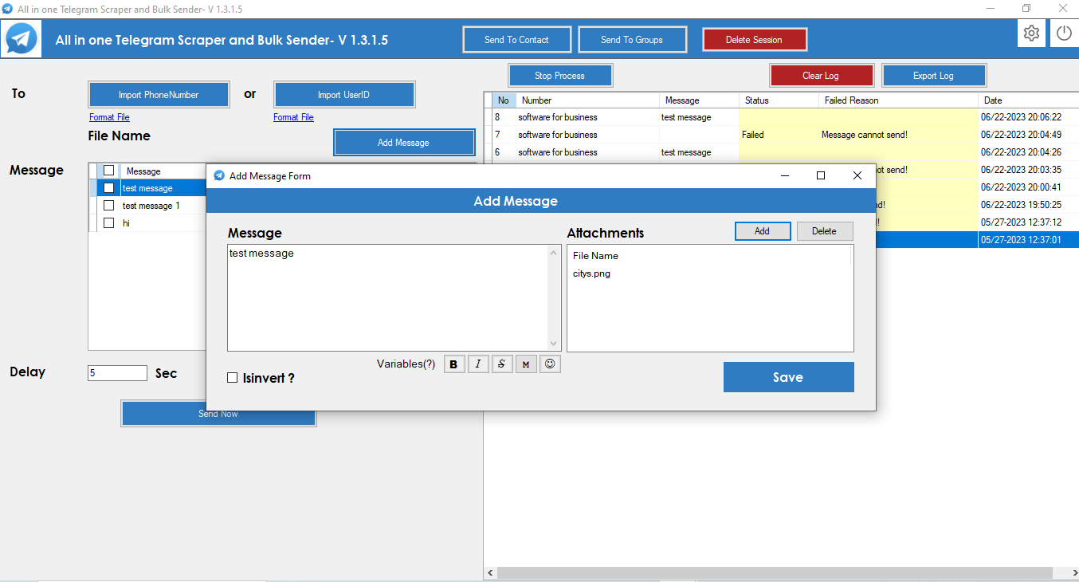Tick the checkbox next to 'test message'

[x=108, y=187]
